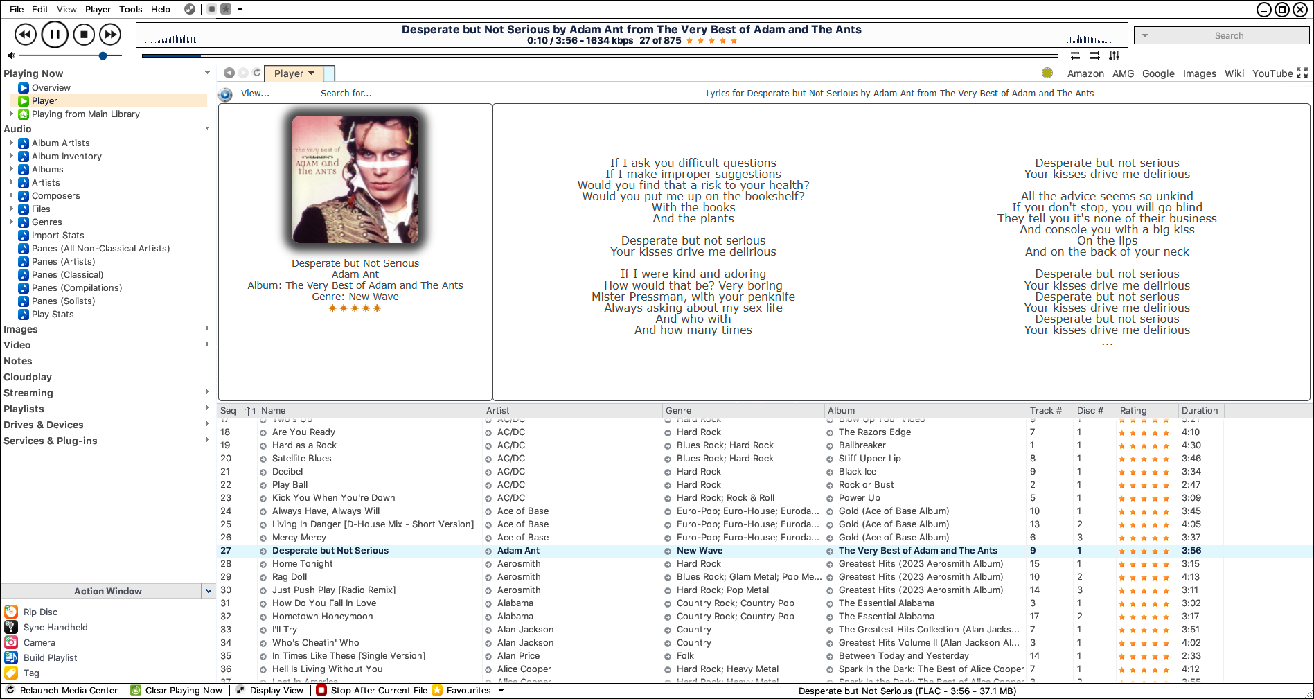Screen dimensions: 1314x699
Task: Open the Wiki link
Action: tap(1234, 73)
